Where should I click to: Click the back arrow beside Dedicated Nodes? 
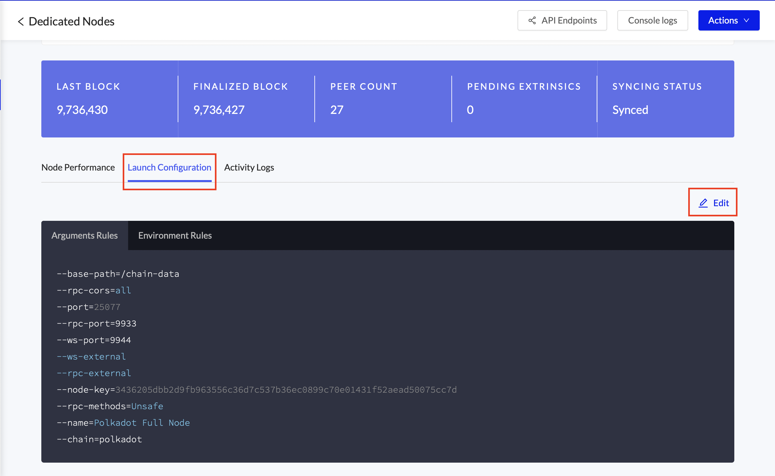tap(21, 22)
